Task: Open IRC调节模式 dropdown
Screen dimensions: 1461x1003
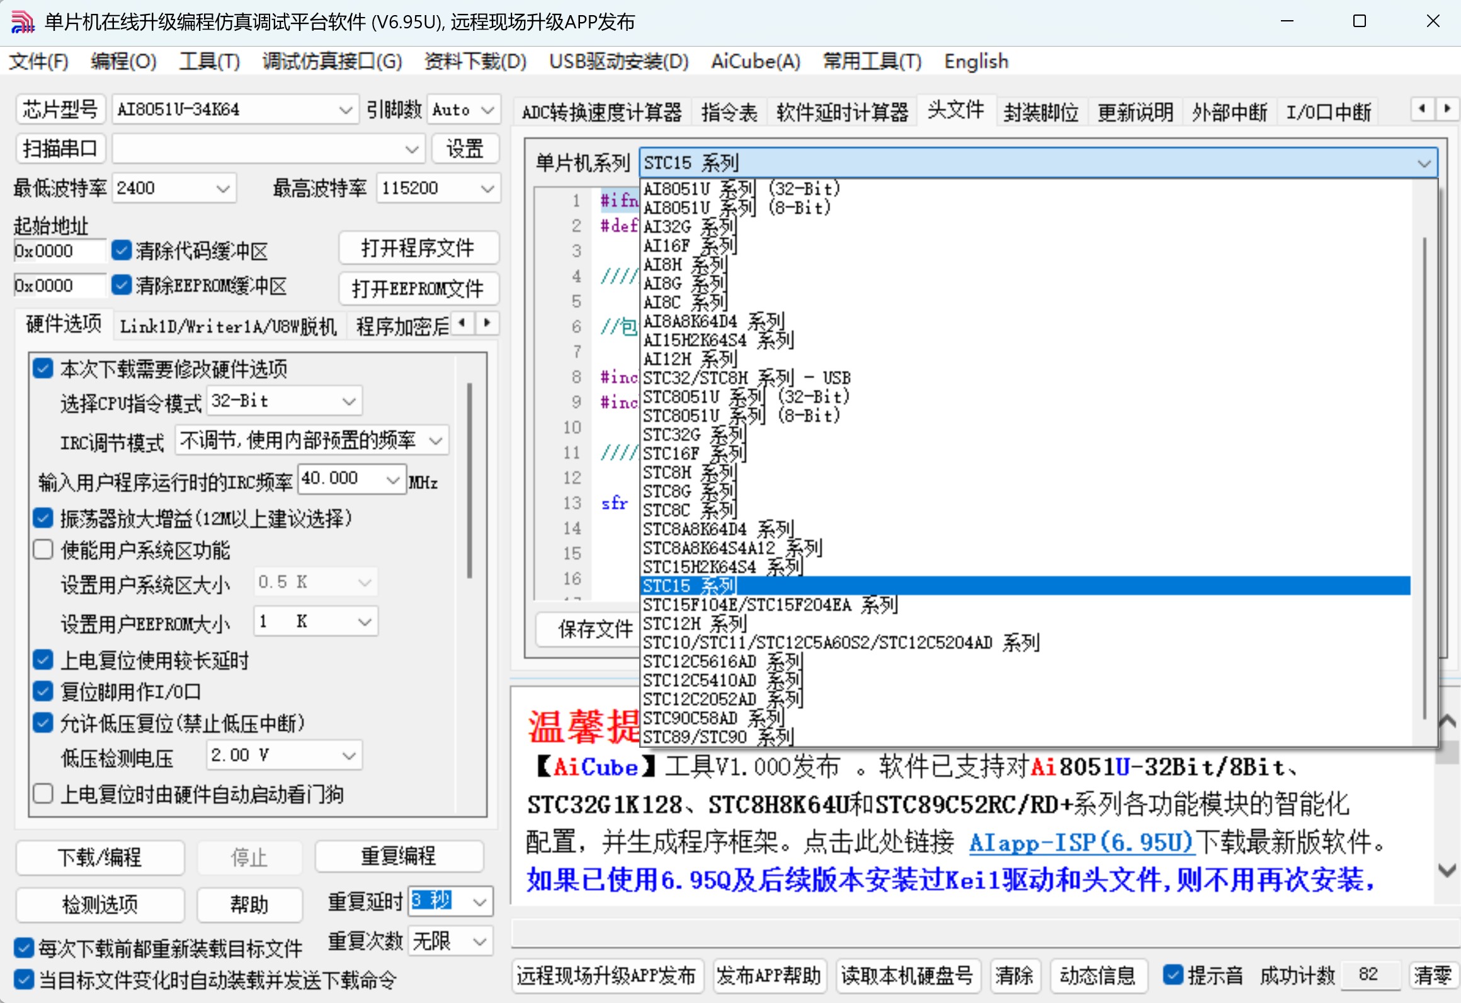Action: 312,440
